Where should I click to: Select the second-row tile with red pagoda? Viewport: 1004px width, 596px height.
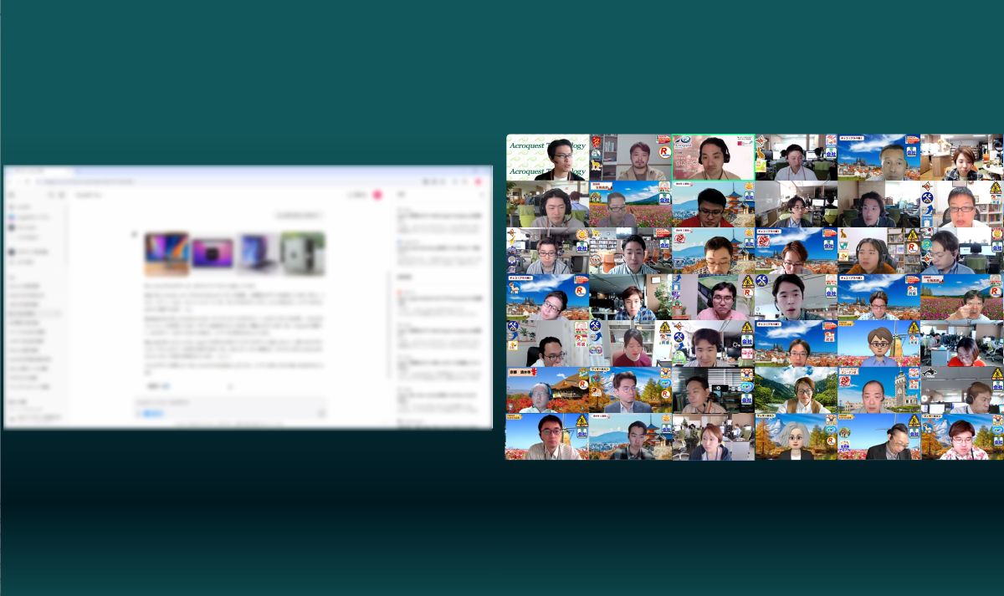(713, 204)
